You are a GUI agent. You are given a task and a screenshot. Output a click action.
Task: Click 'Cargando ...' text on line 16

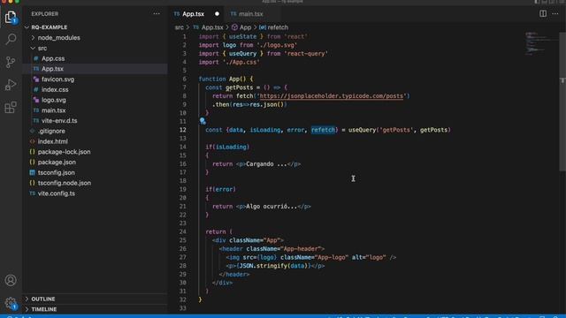266,164
